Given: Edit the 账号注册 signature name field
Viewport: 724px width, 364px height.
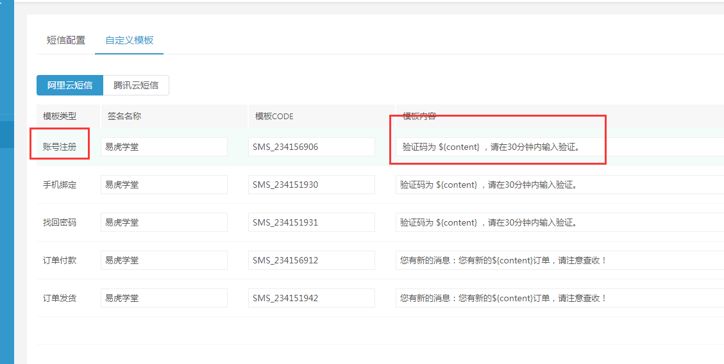Looking at the screenshot, I should click(x=164, y=147).
